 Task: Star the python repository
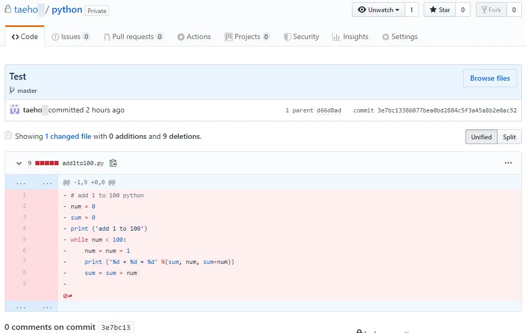(x=439, y=9)
